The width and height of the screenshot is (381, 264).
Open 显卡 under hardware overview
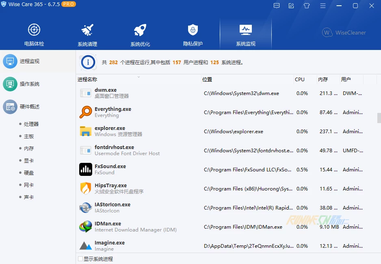29,161
